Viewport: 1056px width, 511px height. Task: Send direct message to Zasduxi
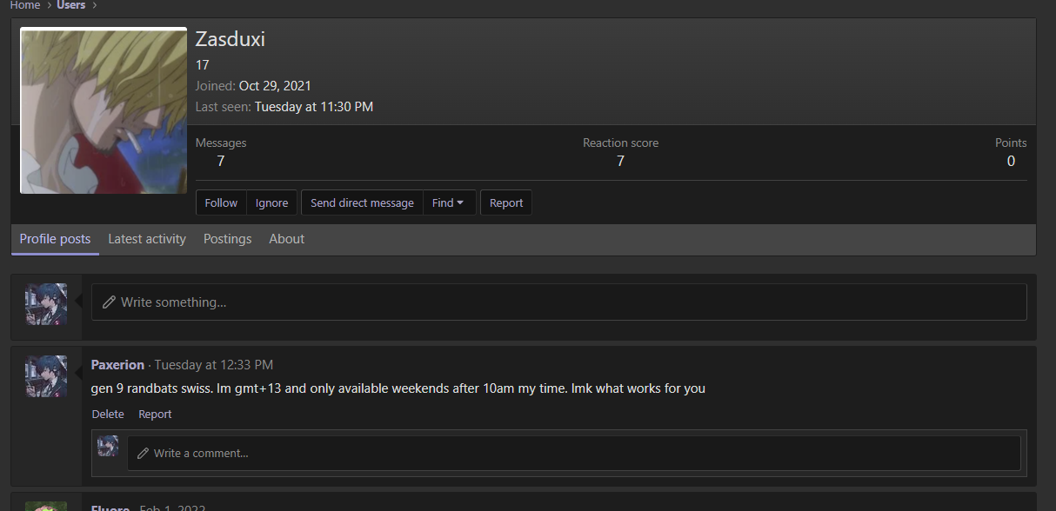pos(362,202)
